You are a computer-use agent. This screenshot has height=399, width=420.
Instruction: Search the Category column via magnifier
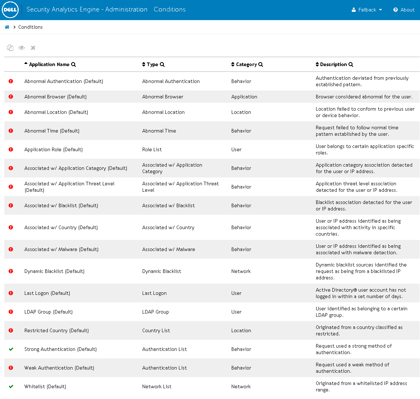pyautogui.click(x=261, y=65)
